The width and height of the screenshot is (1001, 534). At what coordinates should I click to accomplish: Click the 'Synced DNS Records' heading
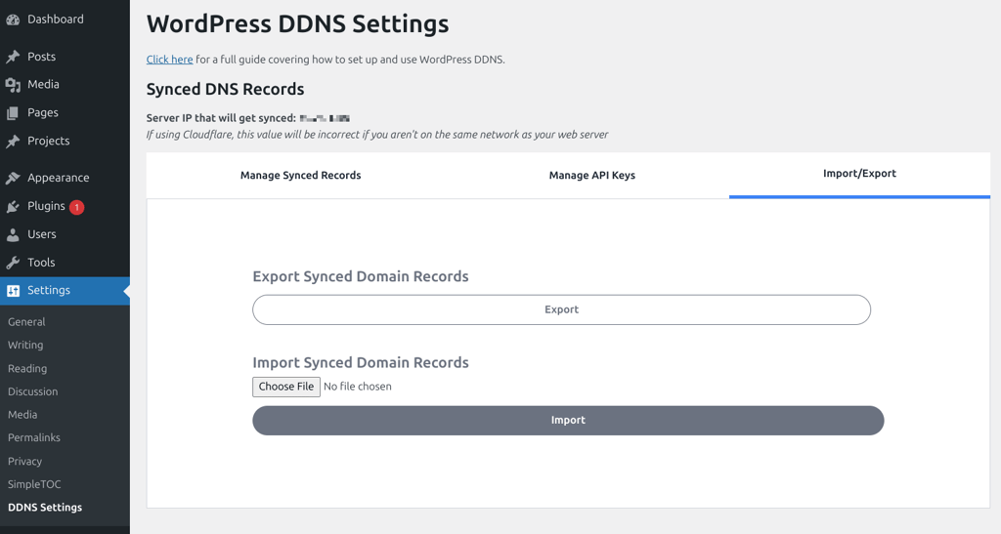[x=226, y=89]
